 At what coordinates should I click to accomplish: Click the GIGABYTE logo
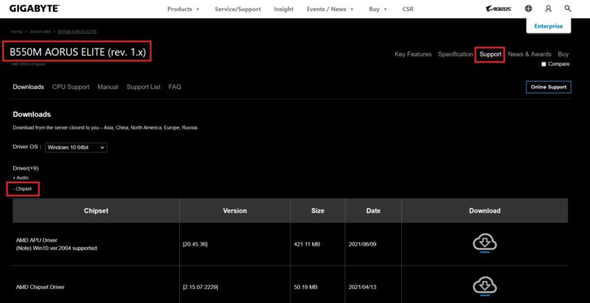[34, 9]
